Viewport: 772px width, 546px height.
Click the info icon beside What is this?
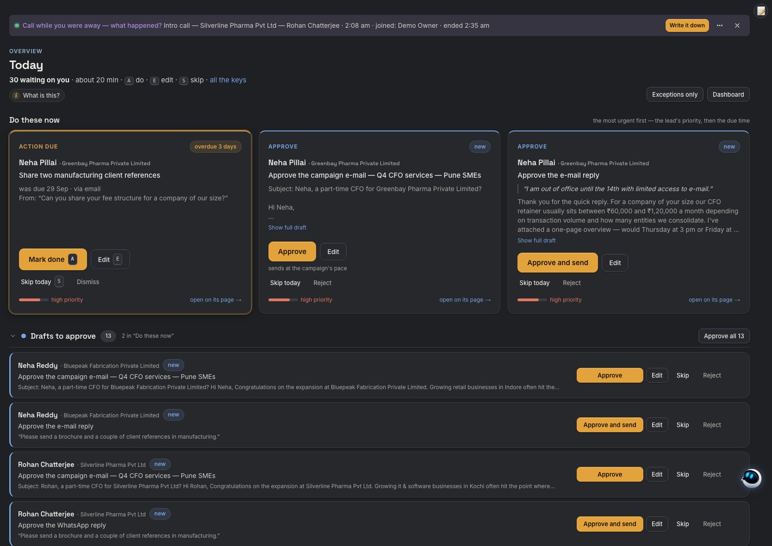coord(16,96)
